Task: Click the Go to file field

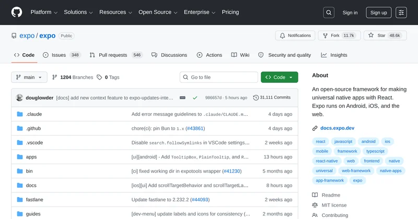Action: [218, 77]
